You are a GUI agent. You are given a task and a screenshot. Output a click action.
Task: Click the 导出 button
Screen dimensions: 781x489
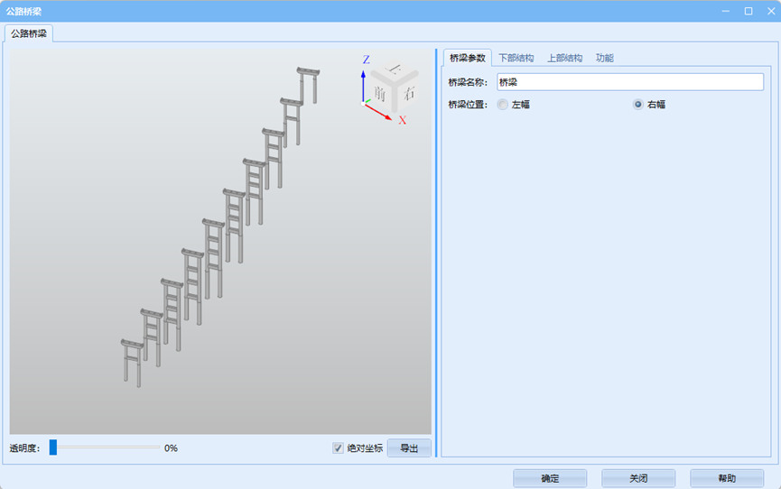[409, 447]
